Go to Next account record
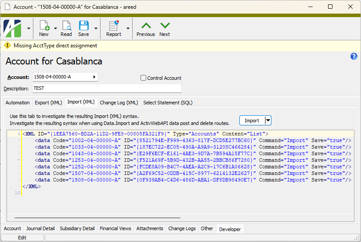Viewport: 361px width, 242px height. point(165,29)
